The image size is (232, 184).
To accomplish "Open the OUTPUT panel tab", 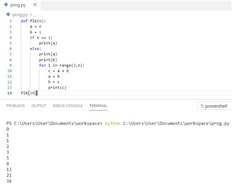I will click(39, 106).
